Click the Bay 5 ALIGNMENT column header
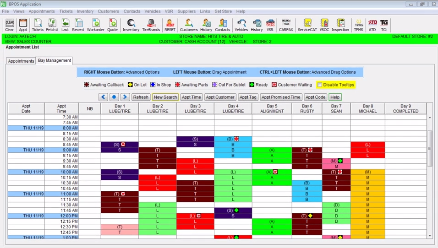 tap(272, 108)
